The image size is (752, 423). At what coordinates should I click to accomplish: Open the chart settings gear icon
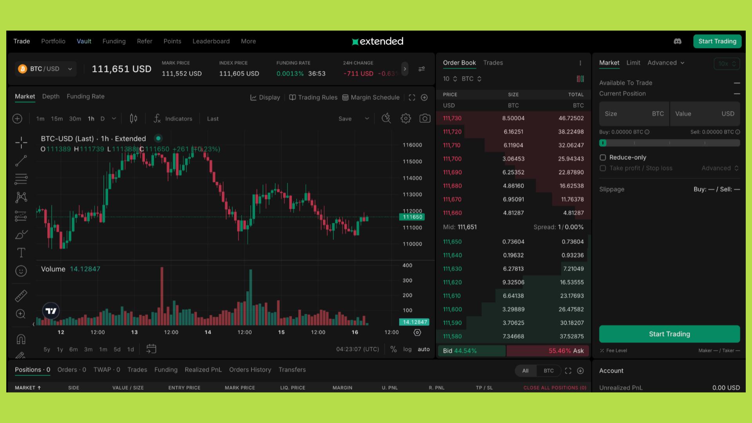tap(405, 118)
